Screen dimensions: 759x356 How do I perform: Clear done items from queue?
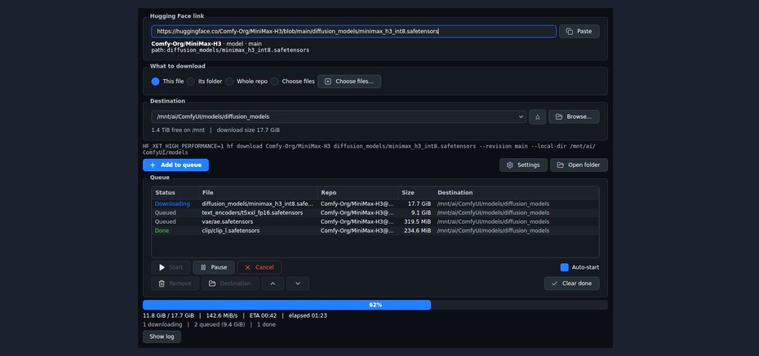(571, 283)
